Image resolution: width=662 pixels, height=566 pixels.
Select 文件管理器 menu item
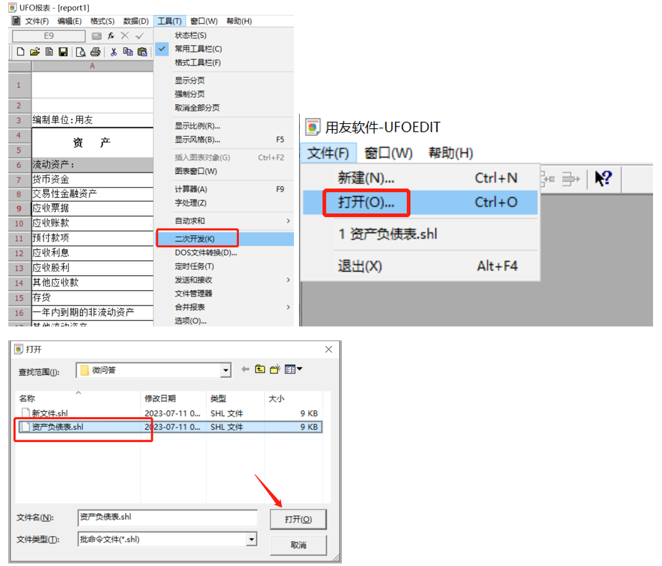click(225, 293)
